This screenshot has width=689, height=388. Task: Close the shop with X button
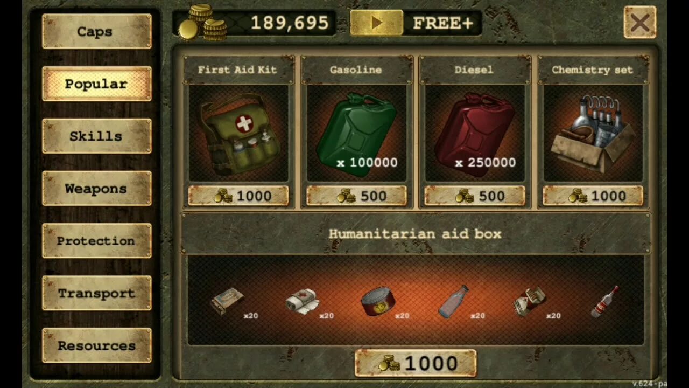pos(640,23)
